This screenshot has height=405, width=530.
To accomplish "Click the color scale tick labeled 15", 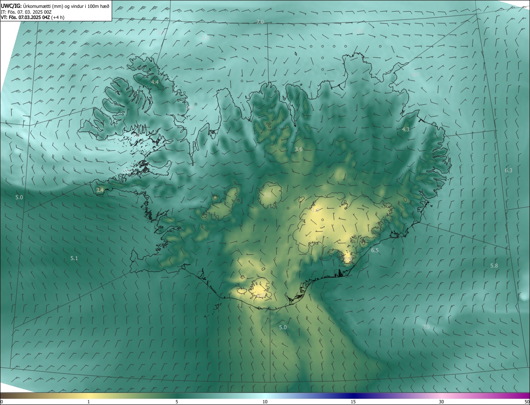I will point(353,402).
